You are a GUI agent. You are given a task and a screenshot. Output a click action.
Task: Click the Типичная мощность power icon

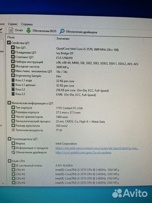pos(13,130)
